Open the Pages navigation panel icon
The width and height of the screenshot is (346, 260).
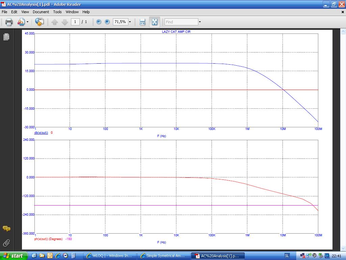pos(6,37)
